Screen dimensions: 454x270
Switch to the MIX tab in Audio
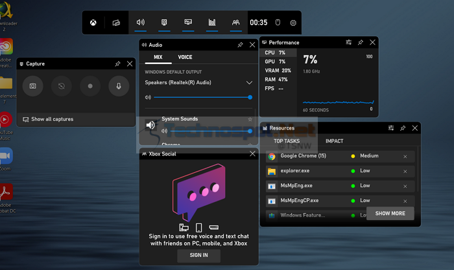158,57
